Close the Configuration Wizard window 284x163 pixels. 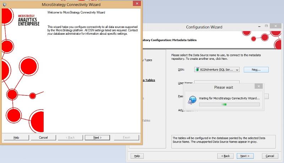click(275, 26)
